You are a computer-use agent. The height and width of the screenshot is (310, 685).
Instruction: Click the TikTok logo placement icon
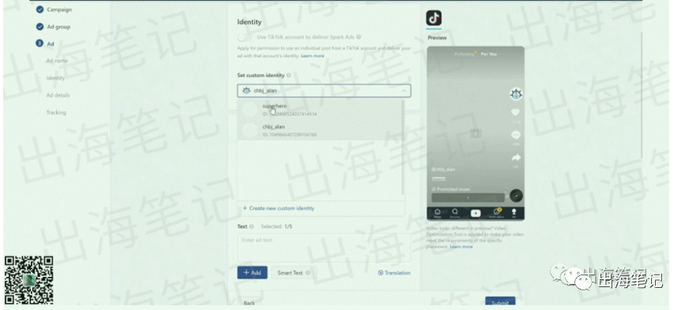[x=434, y=18]
